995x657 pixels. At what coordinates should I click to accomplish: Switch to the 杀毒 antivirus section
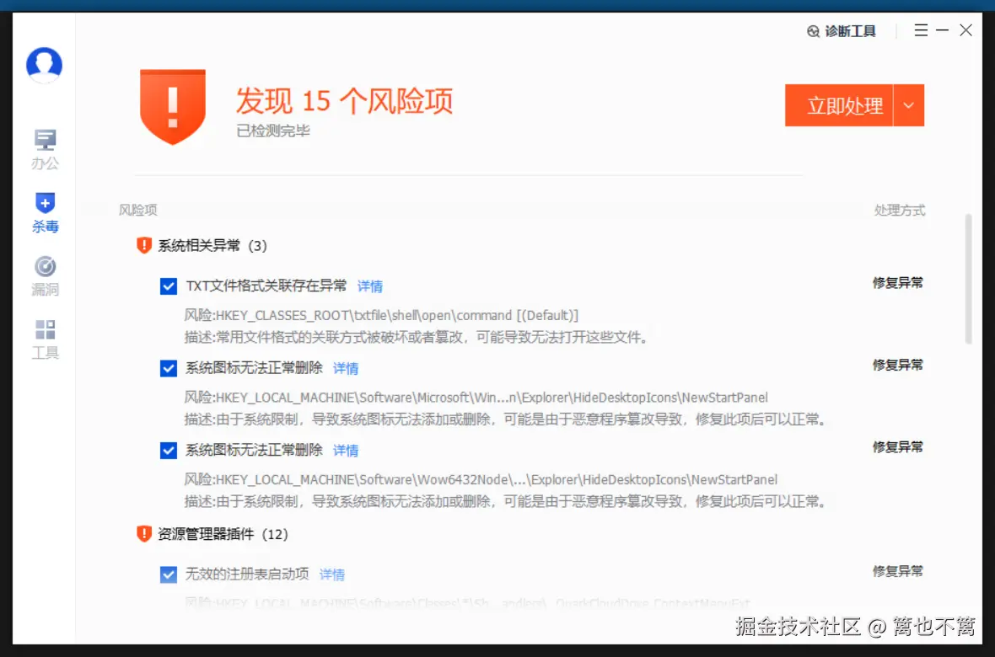(x=45, y=214)
